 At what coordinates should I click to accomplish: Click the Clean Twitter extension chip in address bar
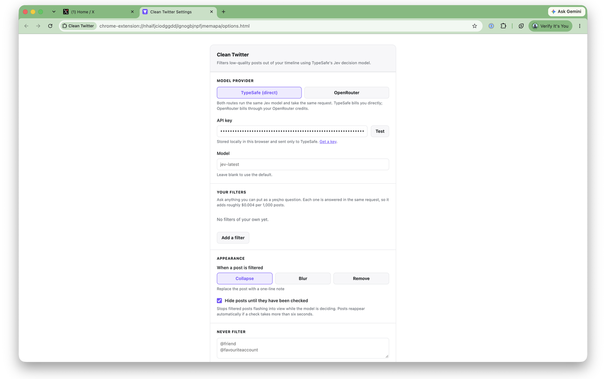click(x=79, y=26)
